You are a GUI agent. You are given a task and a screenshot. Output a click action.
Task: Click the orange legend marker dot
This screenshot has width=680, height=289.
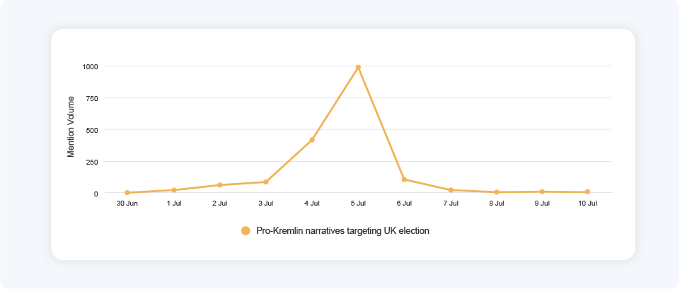(246, 231)
